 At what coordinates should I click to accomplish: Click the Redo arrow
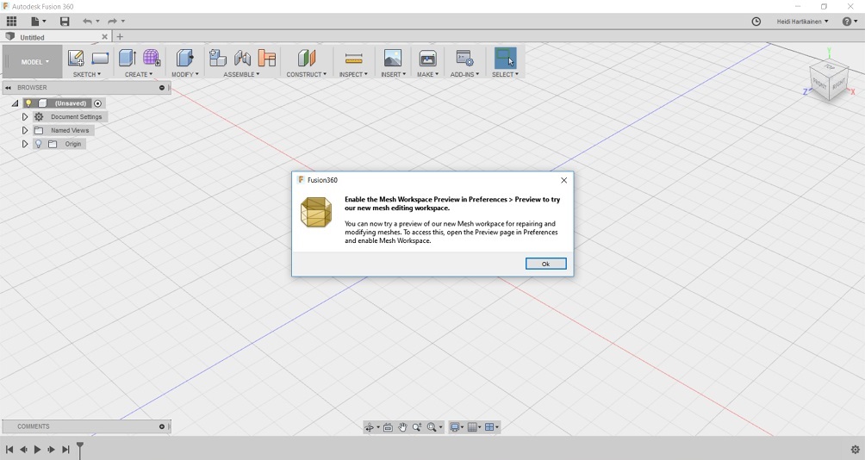[x=113, y=21]
